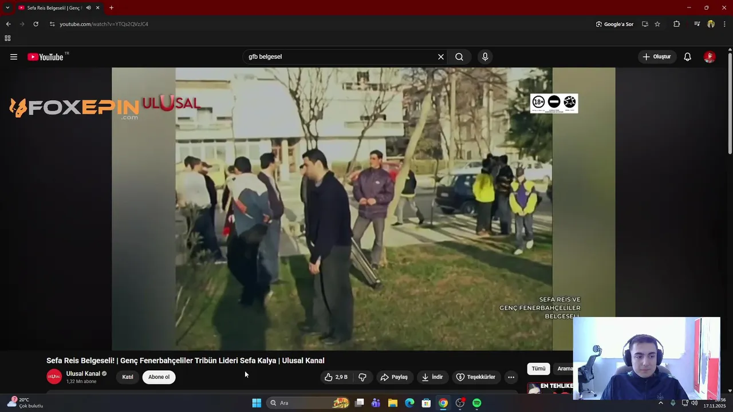
Task: Click the video title text
Action: coord(186,360)
